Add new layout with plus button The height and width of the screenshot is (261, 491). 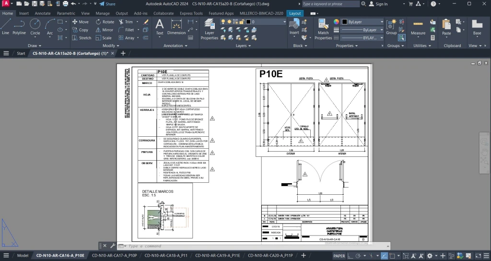click(x=303, y=255)
